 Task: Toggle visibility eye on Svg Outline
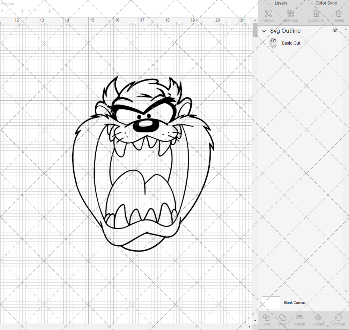click(x=335, y=30)
